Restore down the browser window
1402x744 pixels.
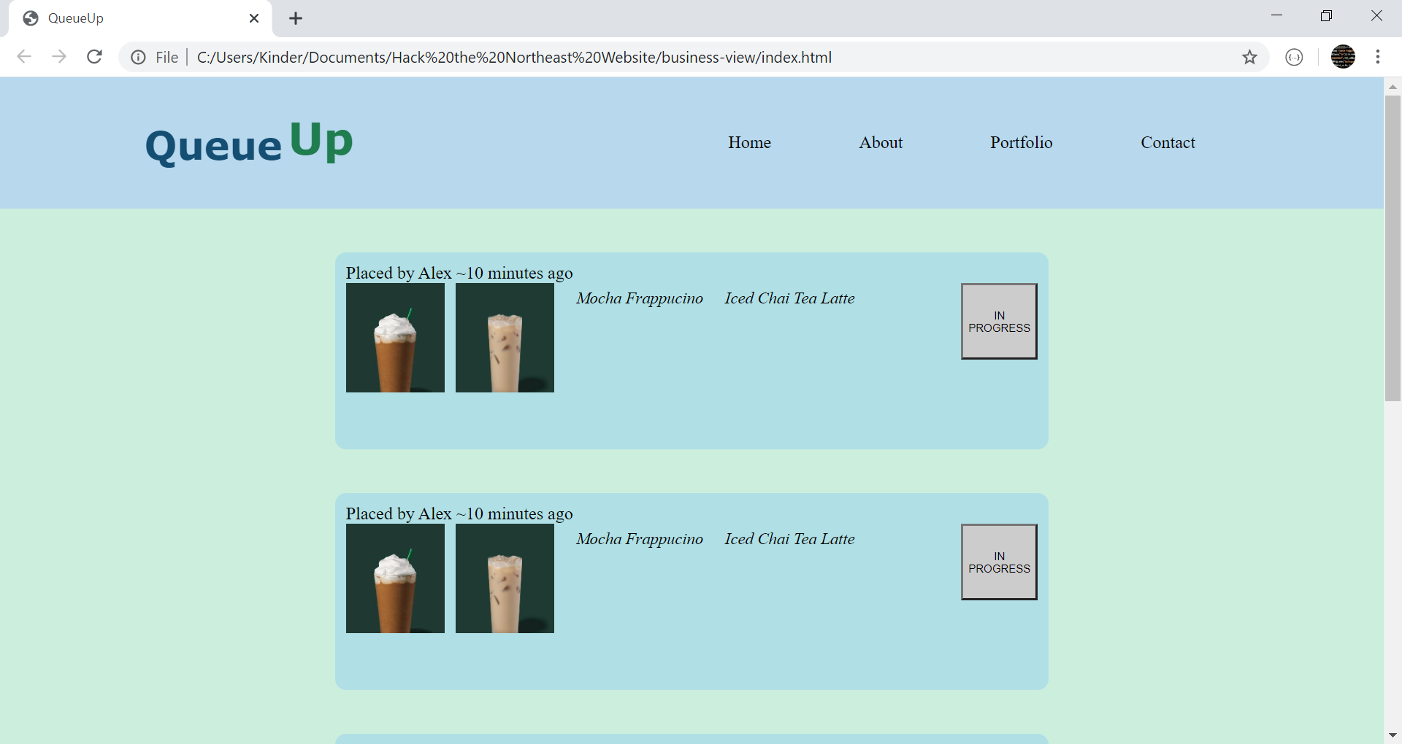tap(1326, 15)
